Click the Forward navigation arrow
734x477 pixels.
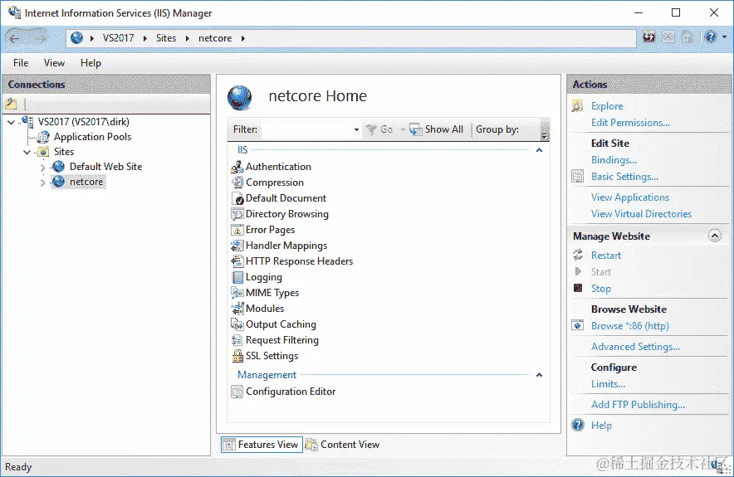tap(40, 38)
